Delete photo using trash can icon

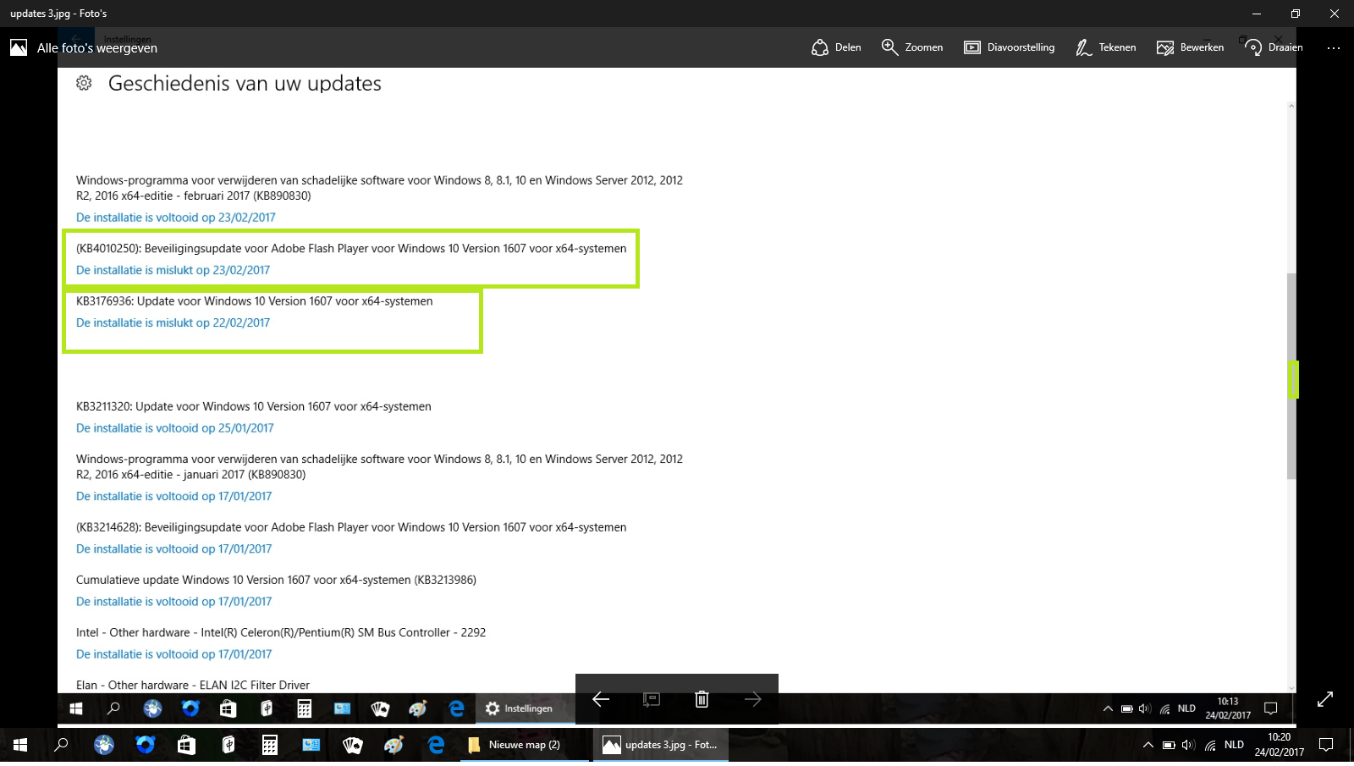tap(702, 699)
